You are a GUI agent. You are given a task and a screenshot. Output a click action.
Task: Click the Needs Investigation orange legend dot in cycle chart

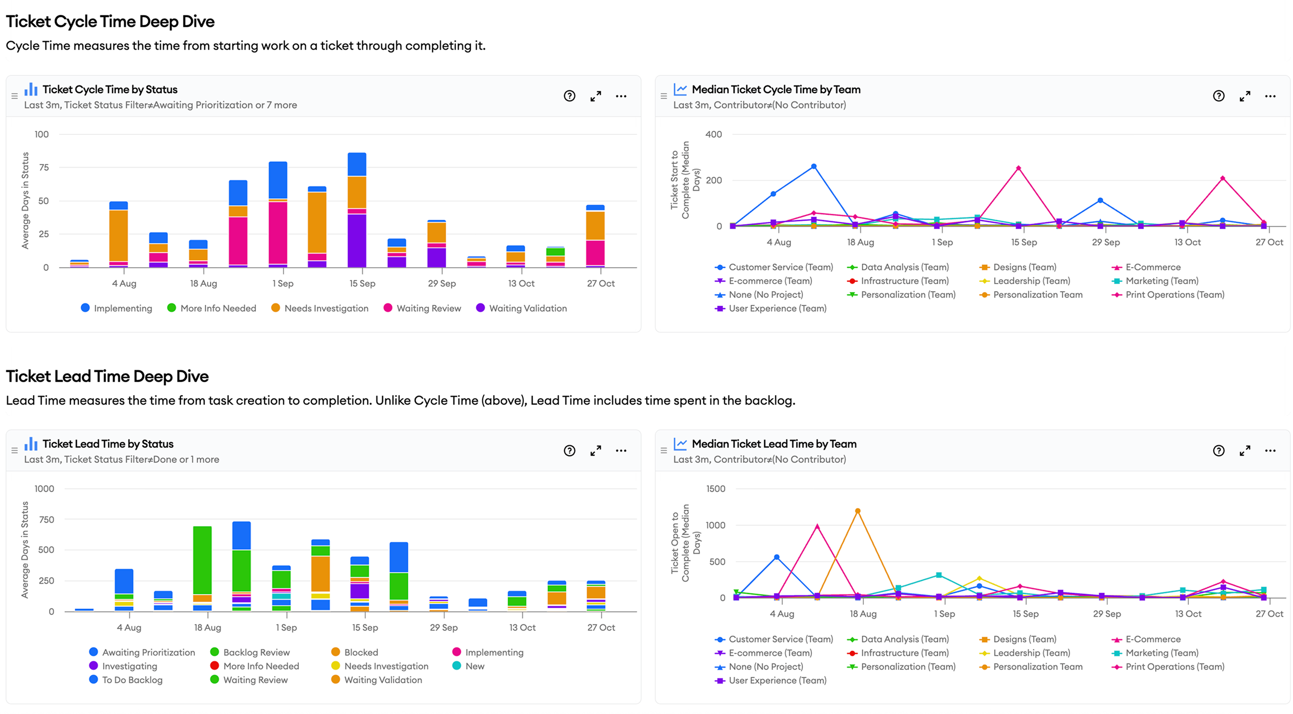click(276, 308)
